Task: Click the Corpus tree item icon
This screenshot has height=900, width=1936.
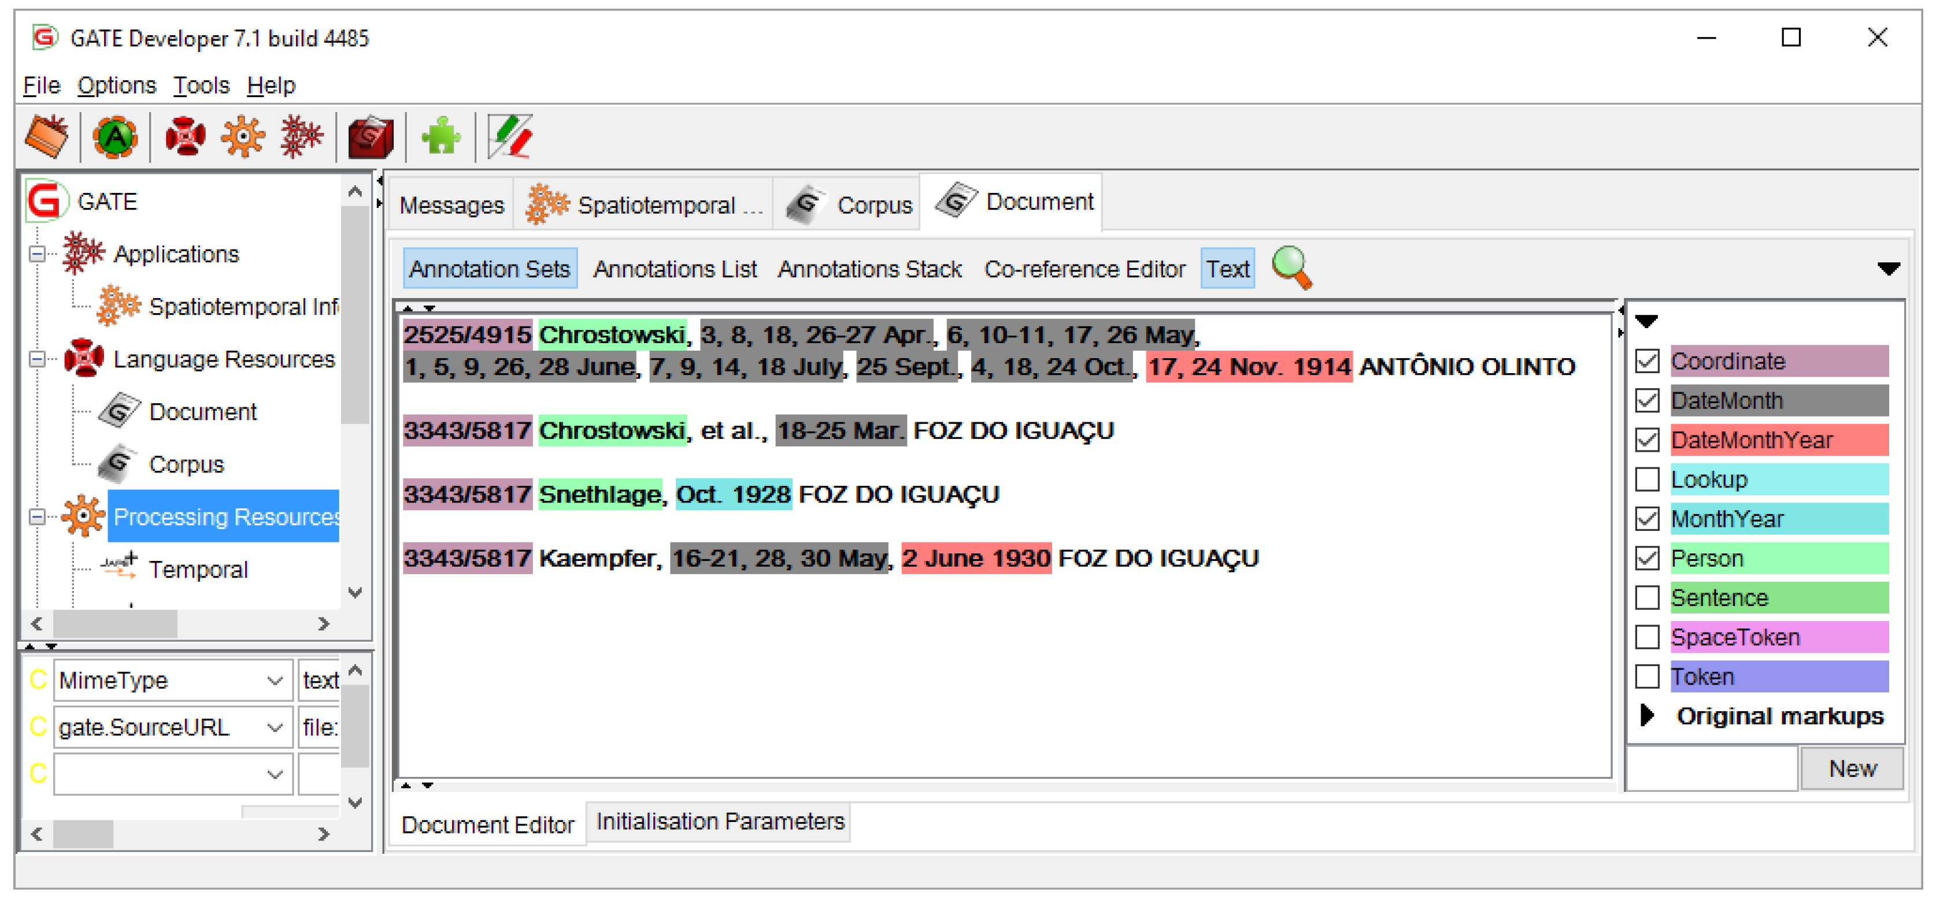Action: pyautogui.click(x=119, y=463)
